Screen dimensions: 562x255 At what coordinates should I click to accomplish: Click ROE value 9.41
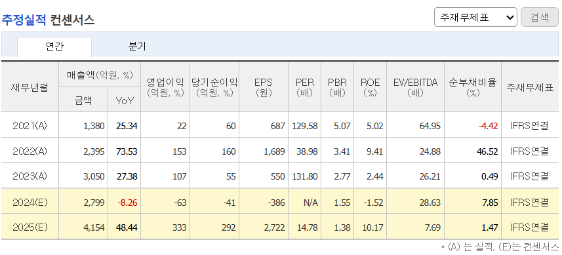(374, 151)
